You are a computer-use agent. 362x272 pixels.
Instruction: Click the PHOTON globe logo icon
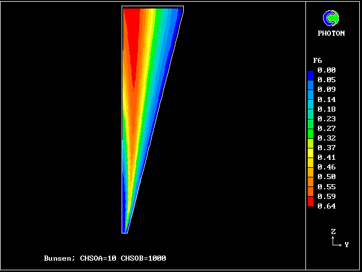[331, 19]
